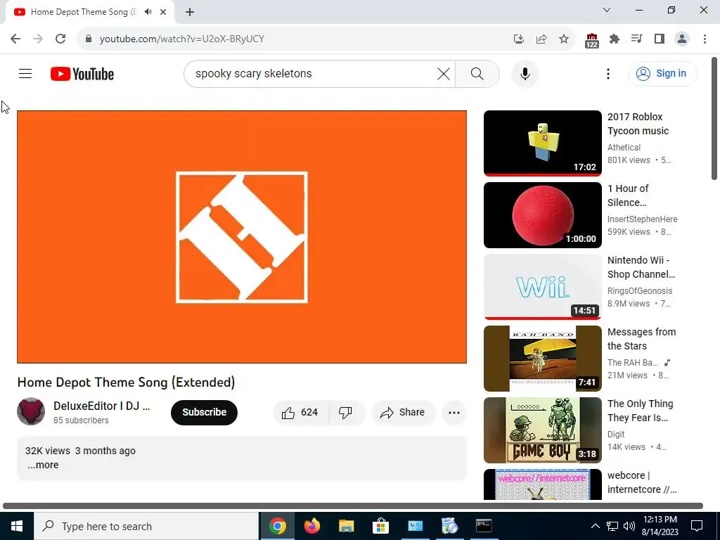
Task: Click webcore | internetcore video title
Action: pos(641,482)
